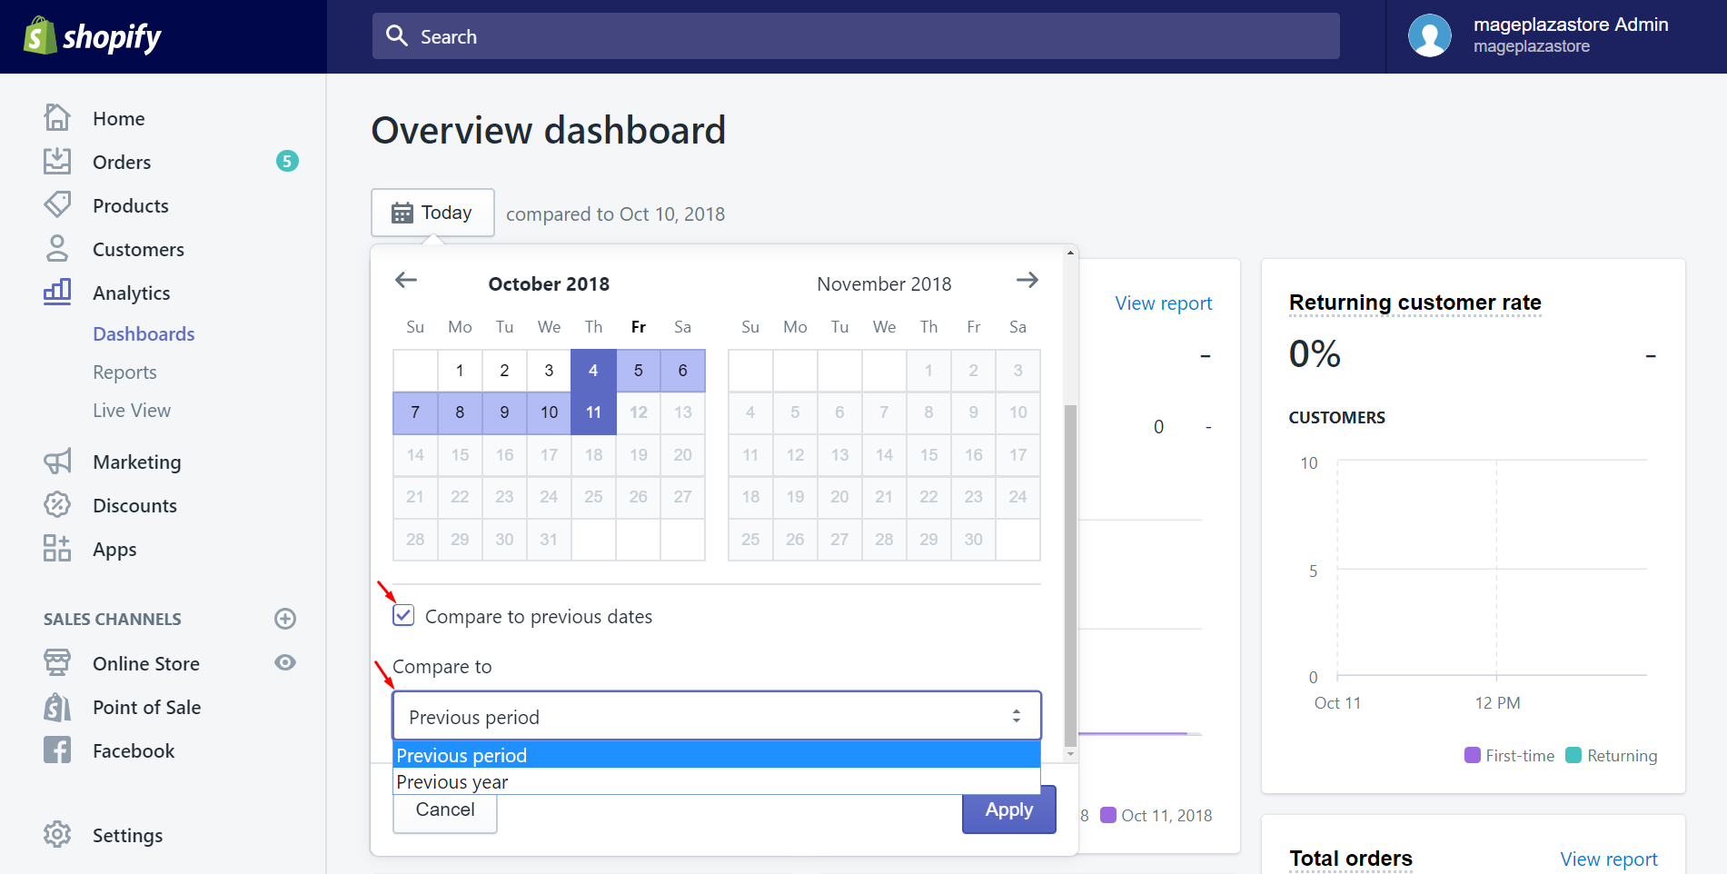Click the Analytics bar chart icon
This screenshot has width=1727, height=874.
pos(57,293)
